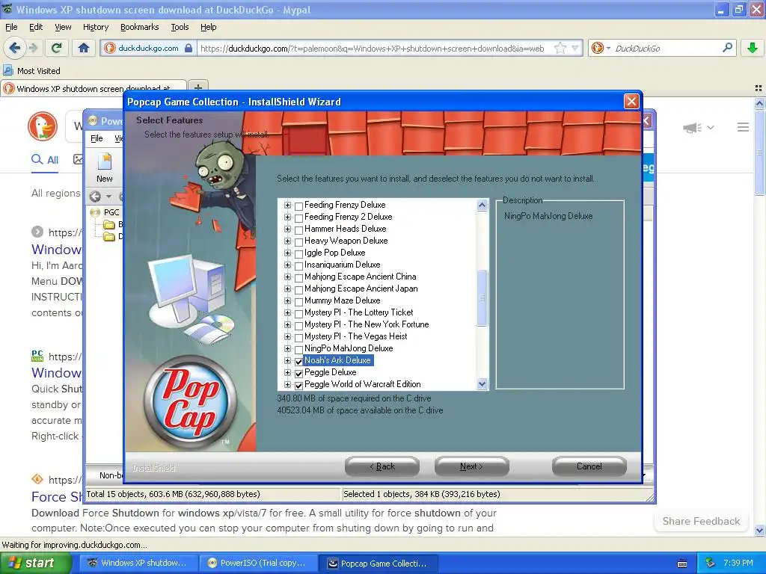Click the keyboard icon in system tray
Viewport: 766px width, 574px height.
[x=682, y=564]
